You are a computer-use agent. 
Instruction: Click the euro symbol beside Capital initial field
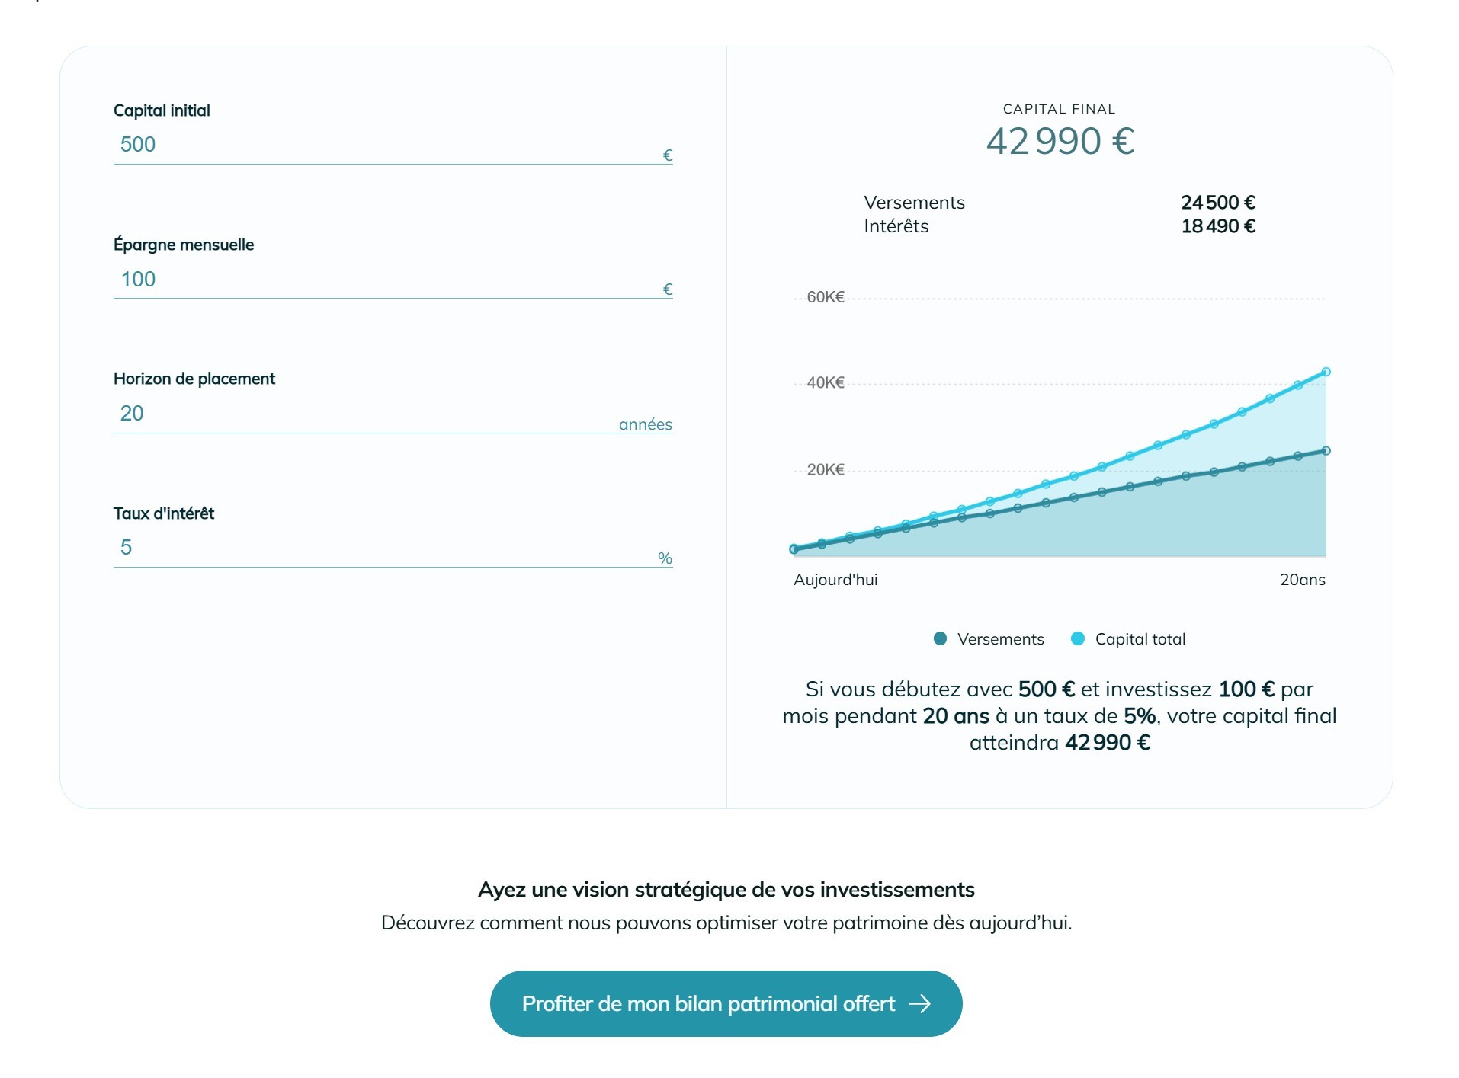pos(667,155)
